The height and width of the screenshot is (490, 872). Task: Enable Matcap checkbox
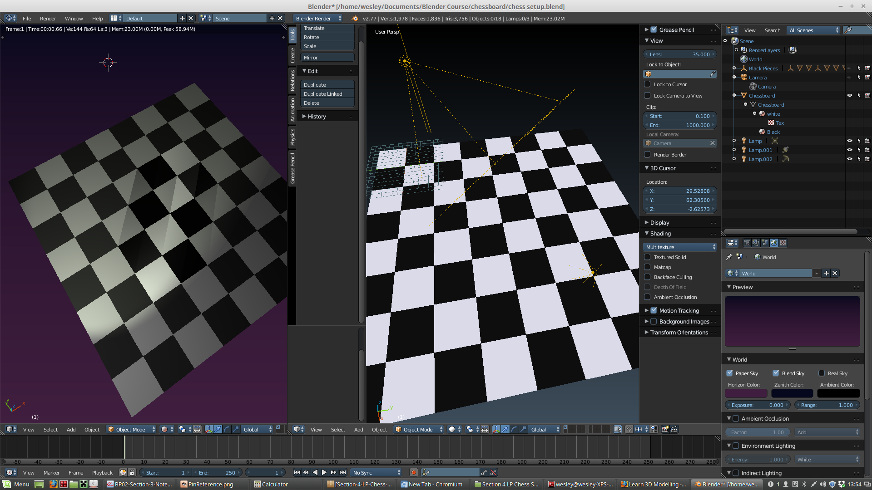pos(647,267)
